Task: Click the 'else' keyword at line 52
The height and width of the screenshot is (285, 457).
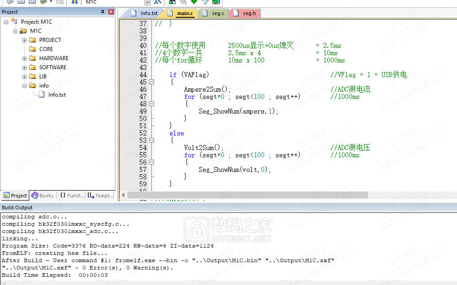Action: (x=176, y=133)
